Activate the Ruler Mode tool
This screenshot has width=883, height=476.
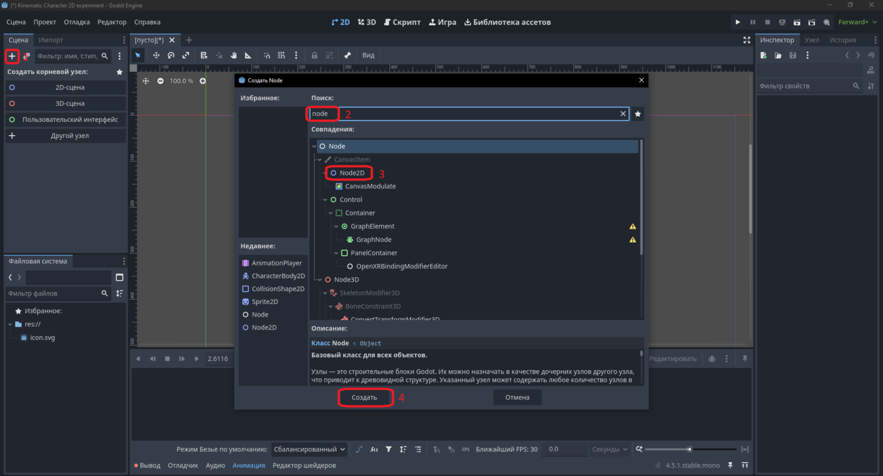[x=248, y=55]
